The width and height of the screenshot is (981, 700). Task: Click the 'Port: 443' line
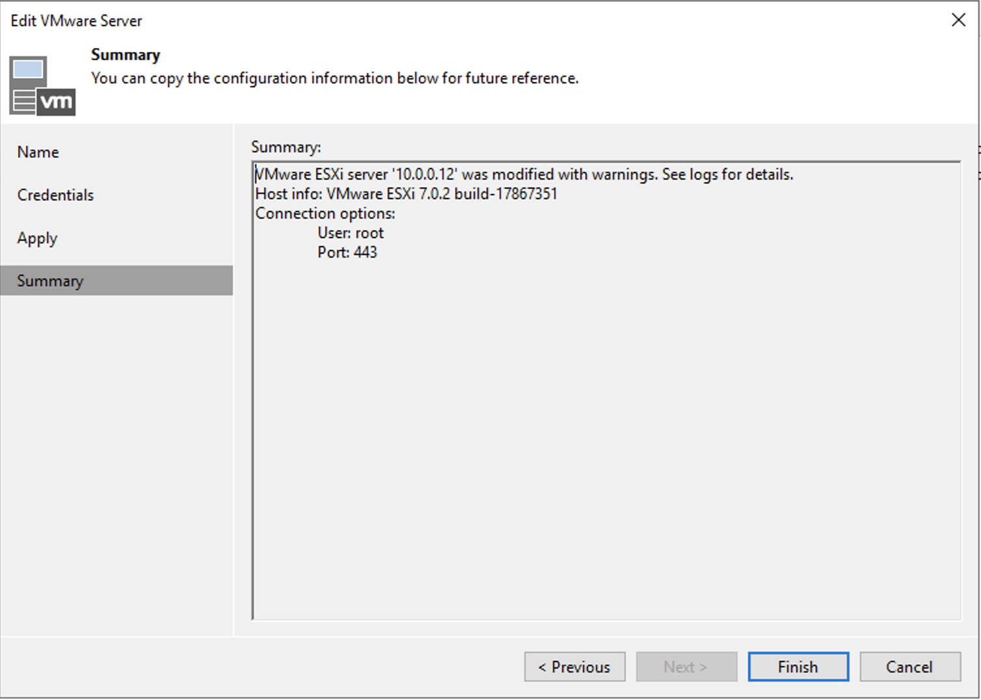pos(347,252)
